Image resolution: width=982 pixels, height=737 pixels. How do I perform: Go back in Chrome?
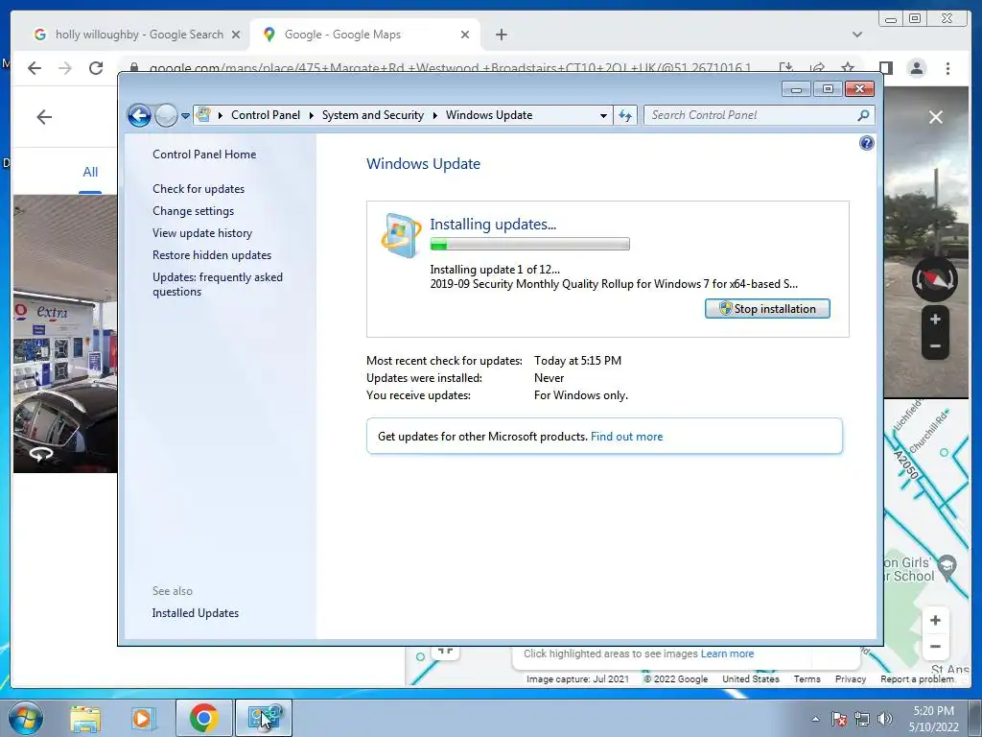coord(35,68)
